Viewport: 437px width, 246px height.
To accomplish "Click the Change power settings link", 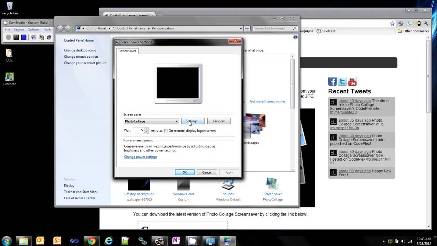I will [141, 157].
